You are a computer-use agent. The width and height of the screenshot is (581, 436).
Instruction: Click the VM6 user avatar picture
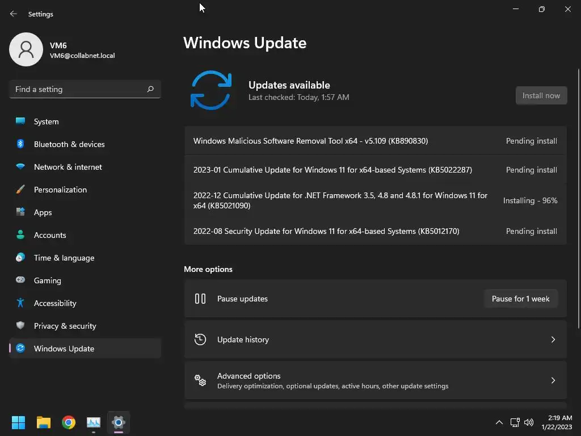point(26,49)
